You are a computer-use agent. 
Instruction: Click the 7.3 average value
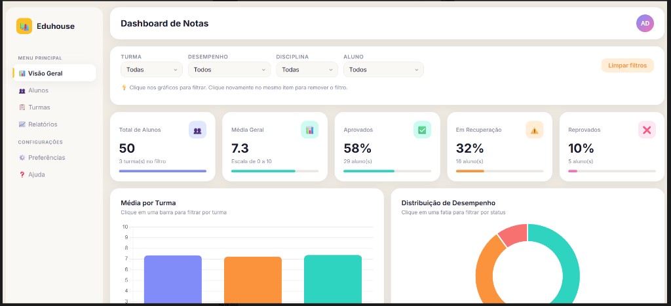click(x=240, y=149)
